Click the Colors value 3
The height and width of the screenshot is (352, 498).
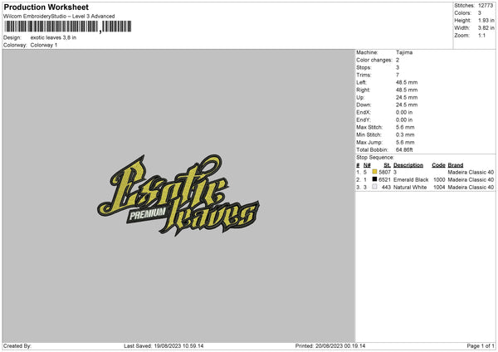(x=480, y=13)
